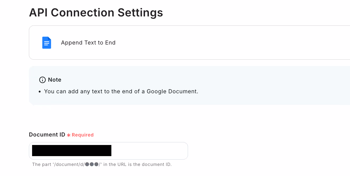Click the red Required text
Screen dimensions: 350x176
(x=83, y=135)
